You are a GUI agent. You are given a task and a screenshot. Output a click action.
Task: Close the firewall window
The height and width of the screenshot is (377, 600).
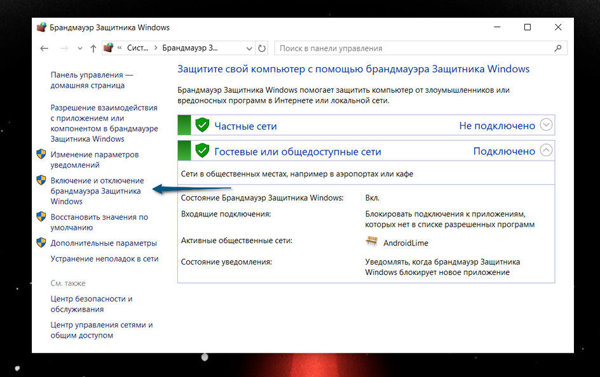pyautogui.click(x=558, y=27)
